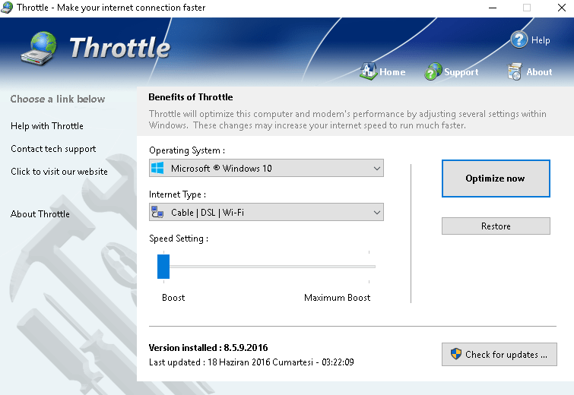
Task: Click the network computers icon in Internet Type
Action: 158,212
